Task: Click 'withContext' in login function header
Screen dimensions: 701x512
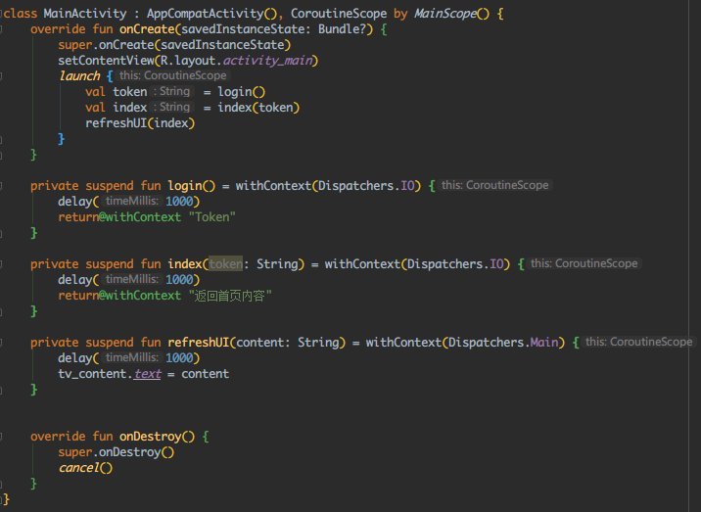Action: point(273,186)
